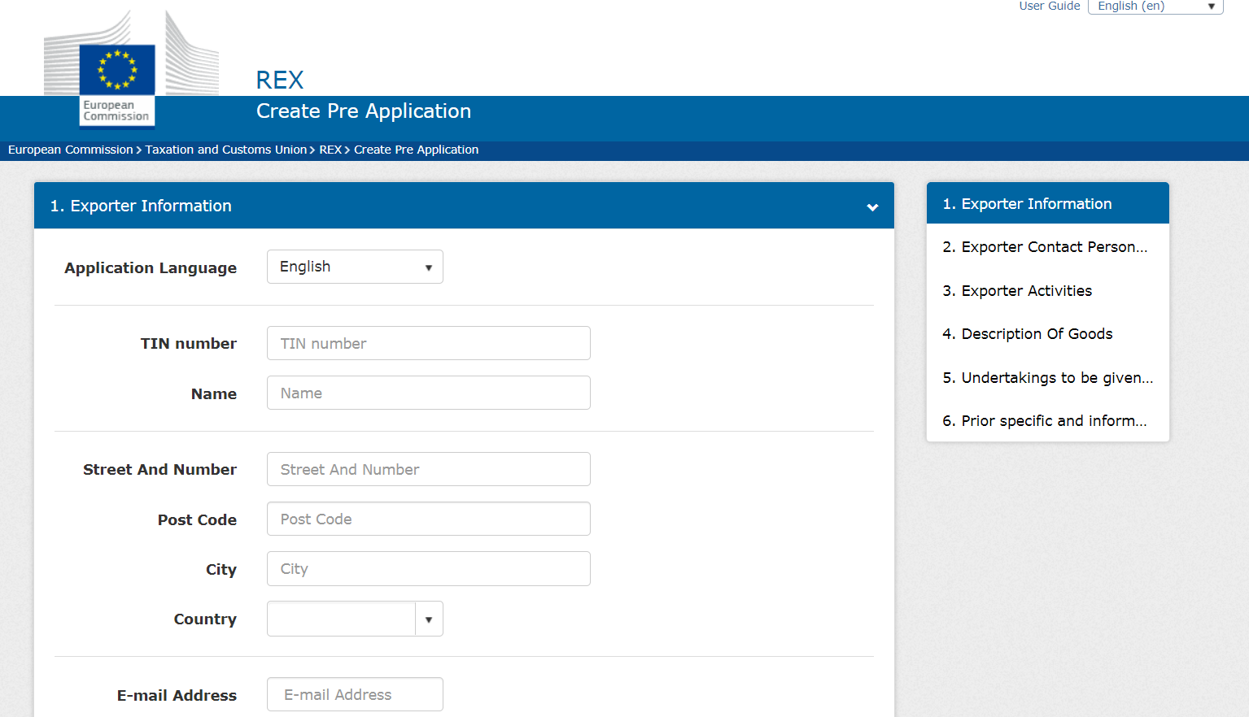
Task: Collapse the Exporter Information section chevron
Action: tap(872, 207)
